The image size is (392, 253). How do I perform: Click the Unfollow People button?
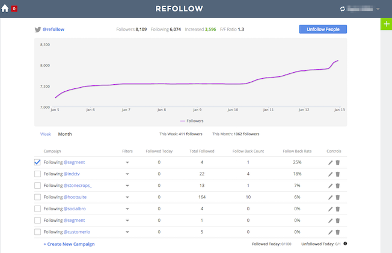[323, 29]
